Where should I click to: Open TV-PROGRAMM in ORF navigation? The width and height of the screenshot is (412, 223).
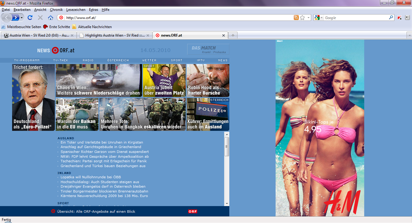pos(27,60)
